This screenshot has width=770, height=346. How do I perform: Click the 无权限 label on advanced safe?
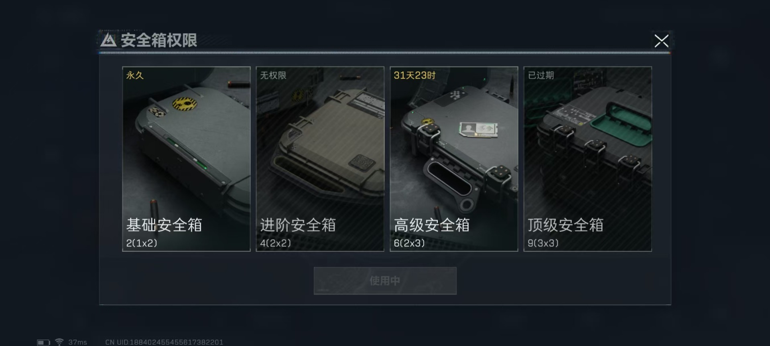point(273,75)
